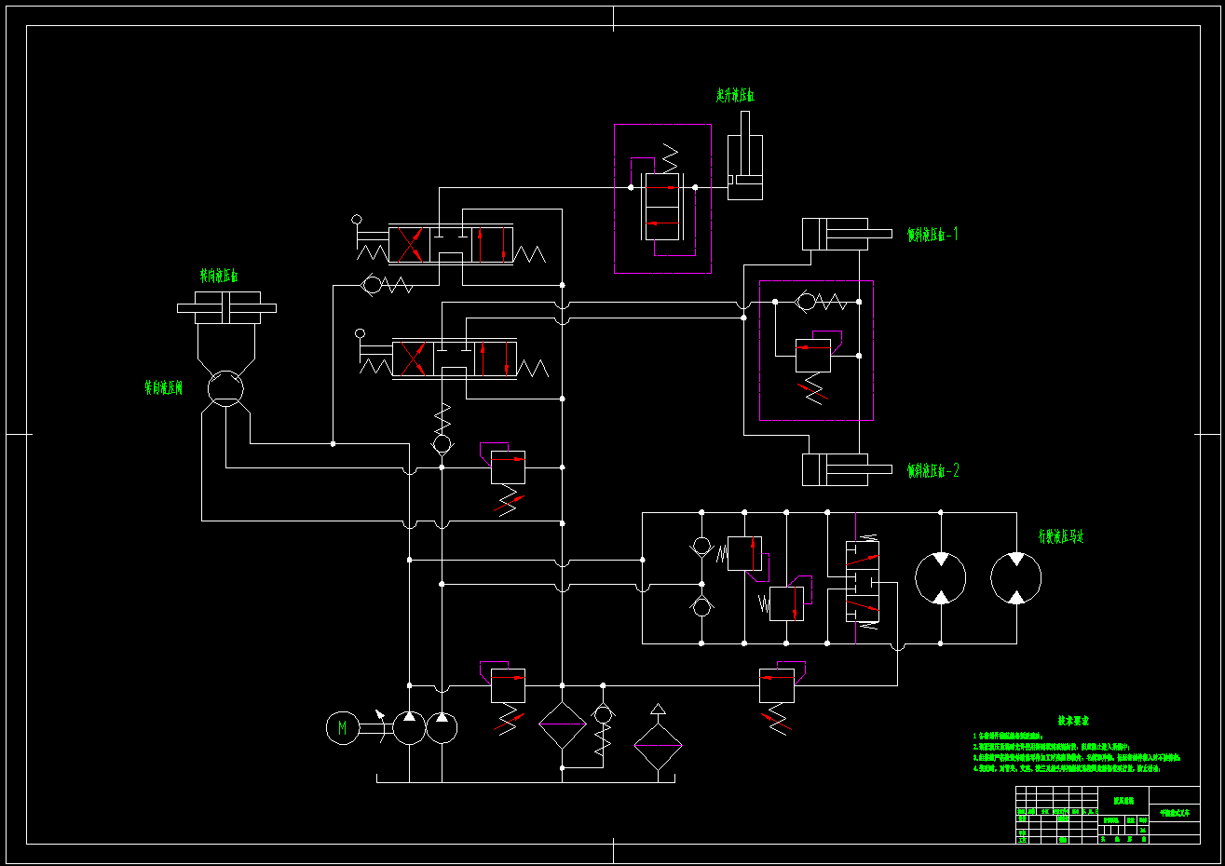Select the circular steering valve symbol
This screenshot has width=1225, height=866.
point(225,387)
